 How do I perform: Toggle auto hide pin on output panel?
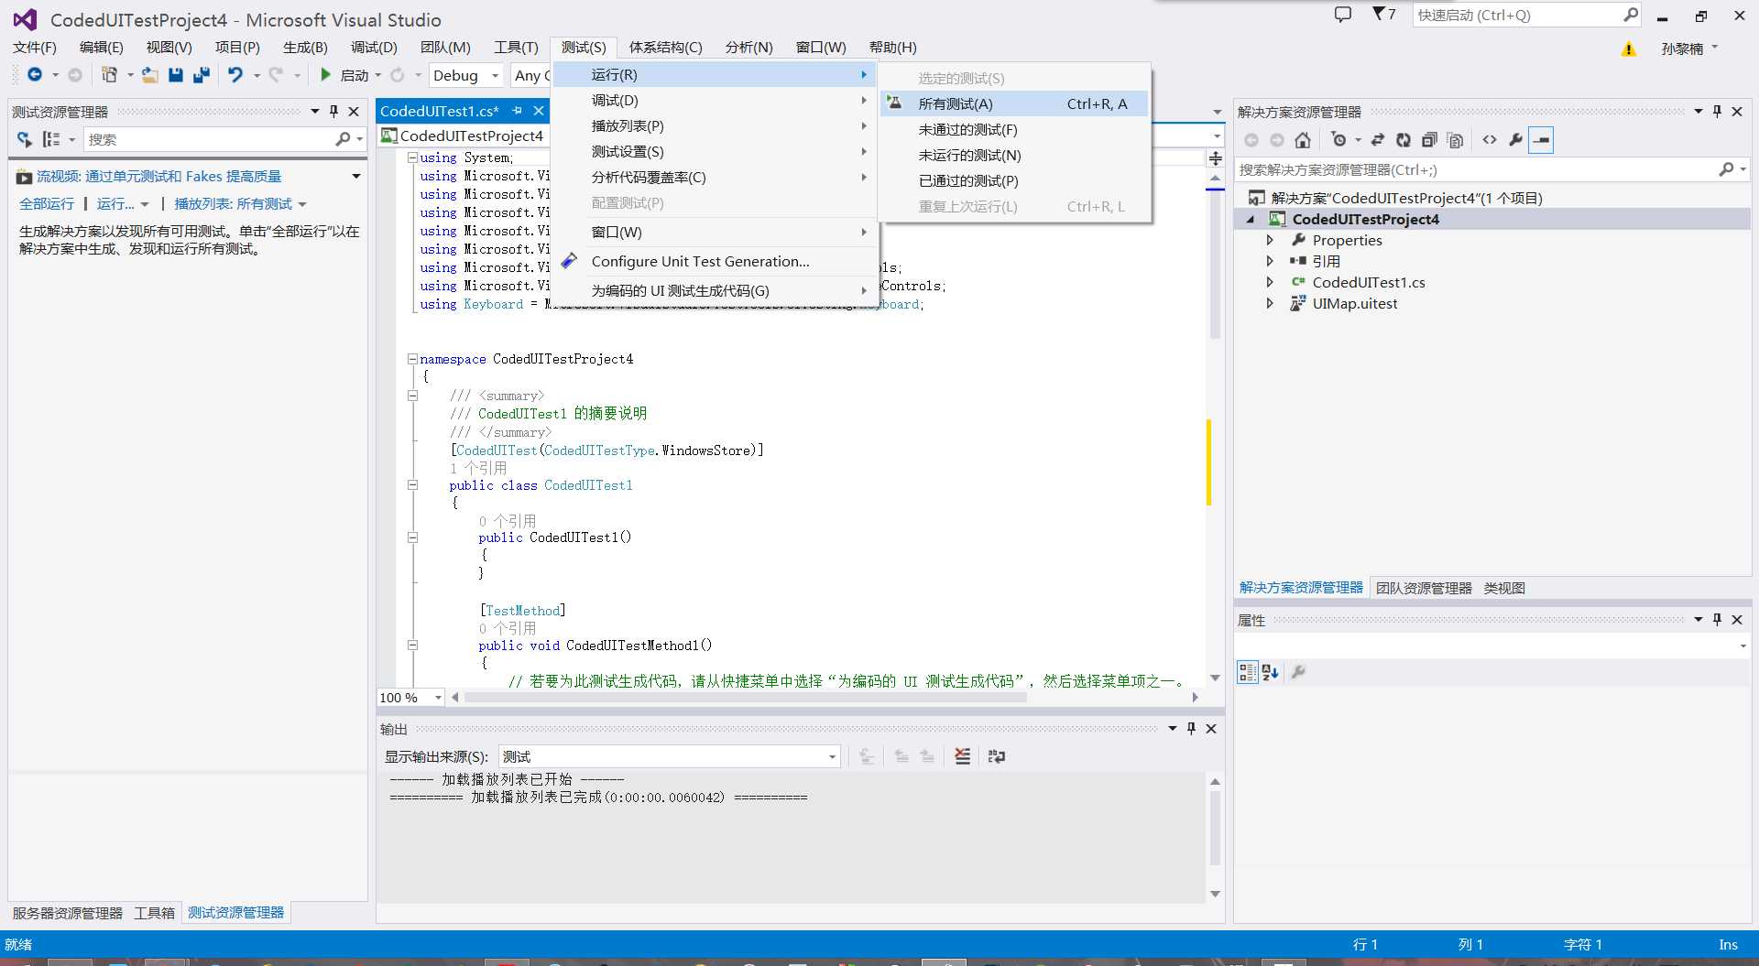[1191, 728]
